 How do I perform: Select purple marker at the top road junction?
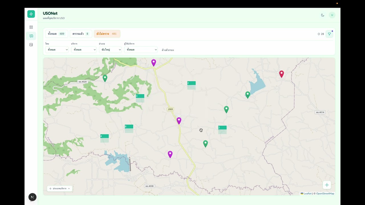[x=154, y=63]
